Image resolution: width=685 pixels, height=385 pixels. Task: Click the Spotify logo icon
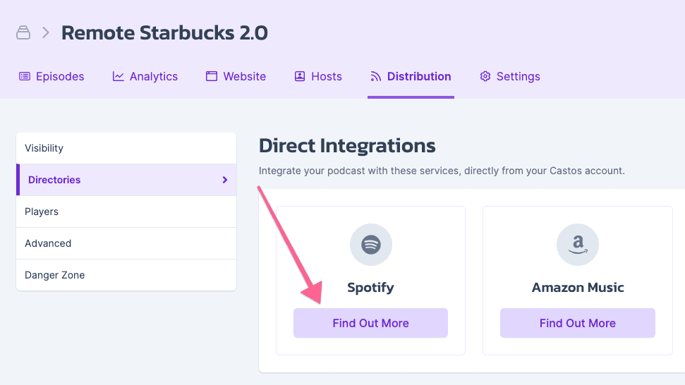[371, 245]
